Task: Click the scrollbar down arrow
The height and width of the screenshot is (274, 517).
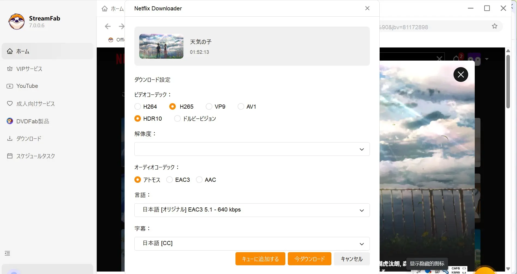Action: (x=508, y=269)
